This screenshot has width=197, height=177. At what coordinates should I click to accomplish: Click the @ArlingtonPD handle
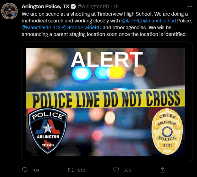tap(94, 7)
